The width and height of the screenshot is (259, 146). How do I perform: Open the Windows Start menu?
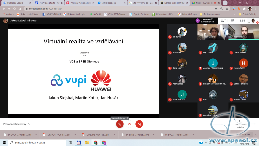point(4,143)
